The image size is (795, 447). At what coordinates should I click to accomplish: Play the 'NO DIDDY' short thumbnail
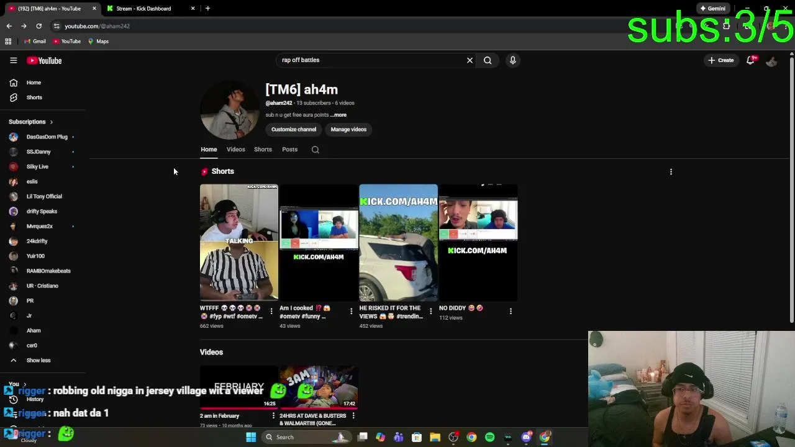tap(478, 242)
